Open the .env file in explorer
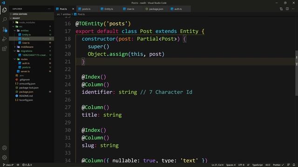Image resolution: width=298 pixels, height=167 pixels. pyautogui.click(x=22, y=76)
